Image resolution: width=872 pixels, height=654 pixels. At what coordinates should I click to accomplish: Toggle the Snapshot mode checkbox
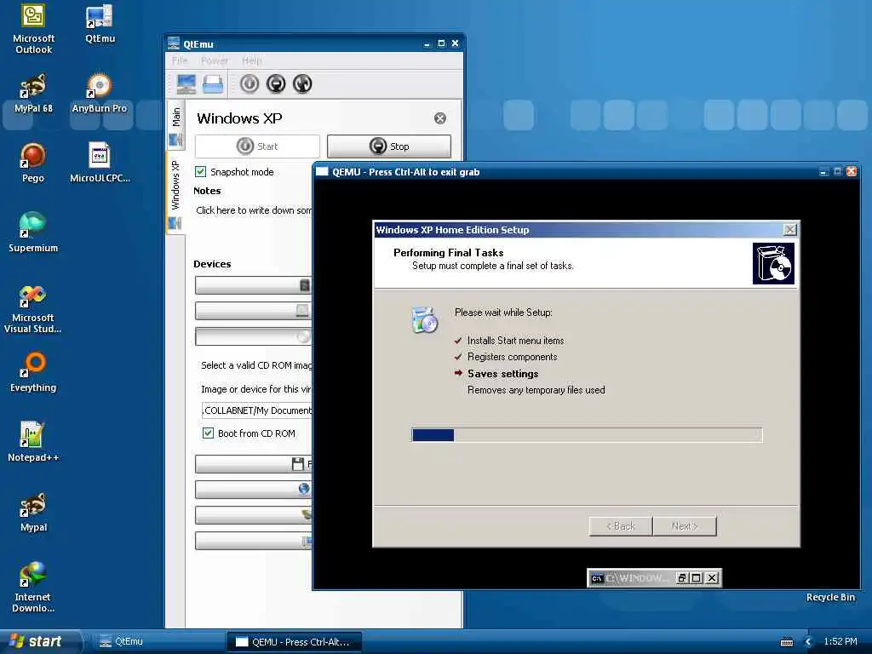click(201, 172)
